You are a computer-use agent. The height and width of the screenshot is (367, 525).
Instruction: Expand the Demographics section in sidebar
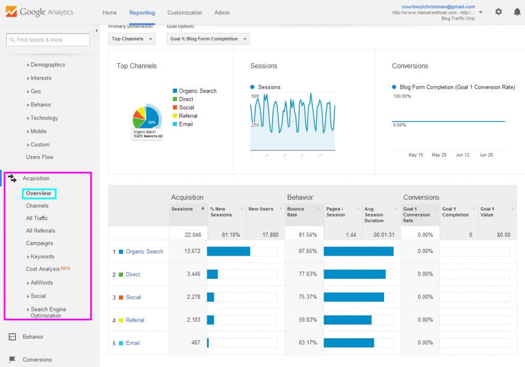(49, 65)
